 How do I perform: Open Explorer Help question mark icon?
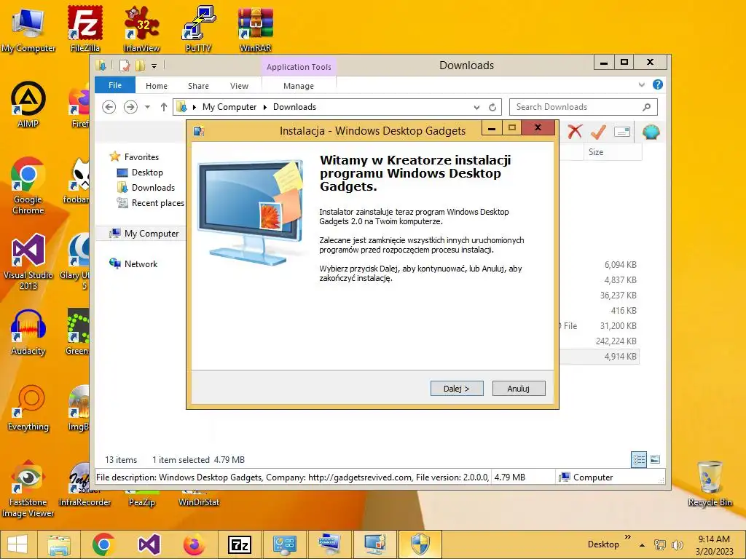(658, 84)
